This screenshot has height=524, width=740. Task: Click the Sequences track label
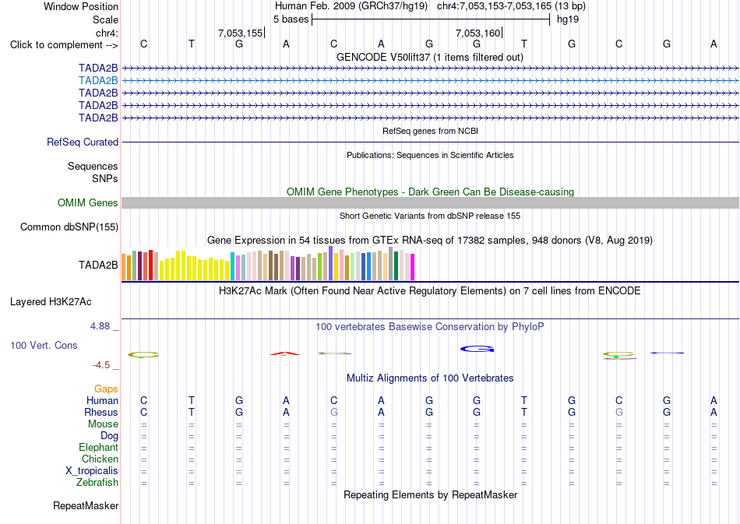pos(93,166)
